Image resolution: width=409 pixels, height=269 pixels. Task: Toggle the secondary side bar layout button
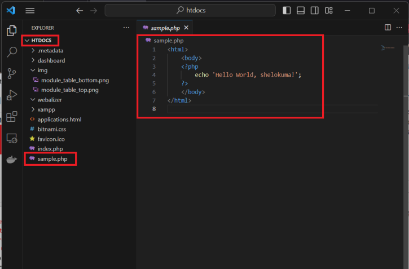(x=315, y=11)
